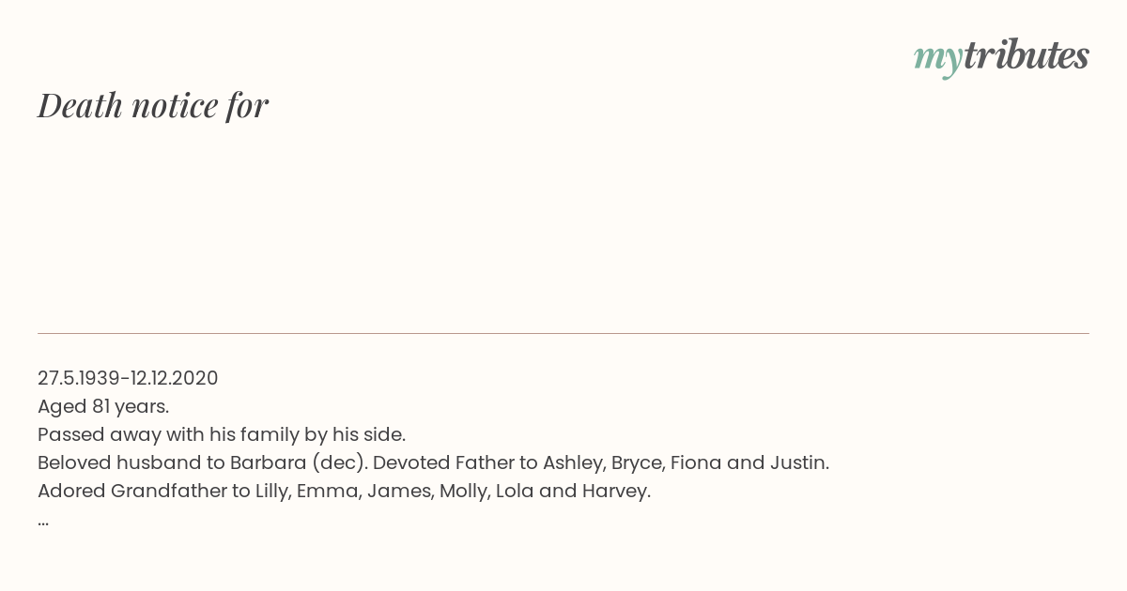Viewport: 1127px width, 591px height.
Task: Click the horizontal divider line
Action: pos(563,333)
